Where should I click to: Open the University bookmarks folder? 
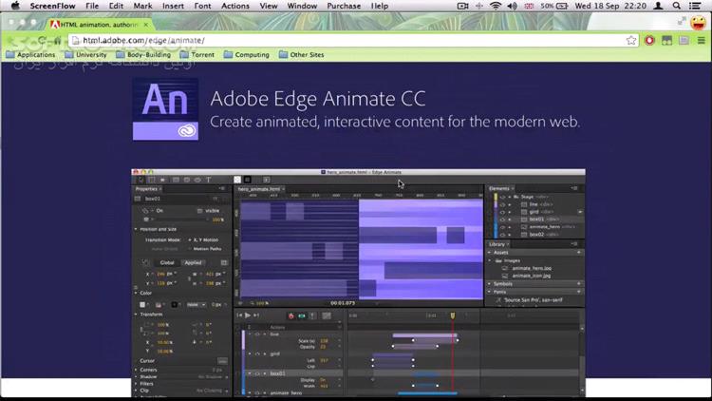point(85,54)
